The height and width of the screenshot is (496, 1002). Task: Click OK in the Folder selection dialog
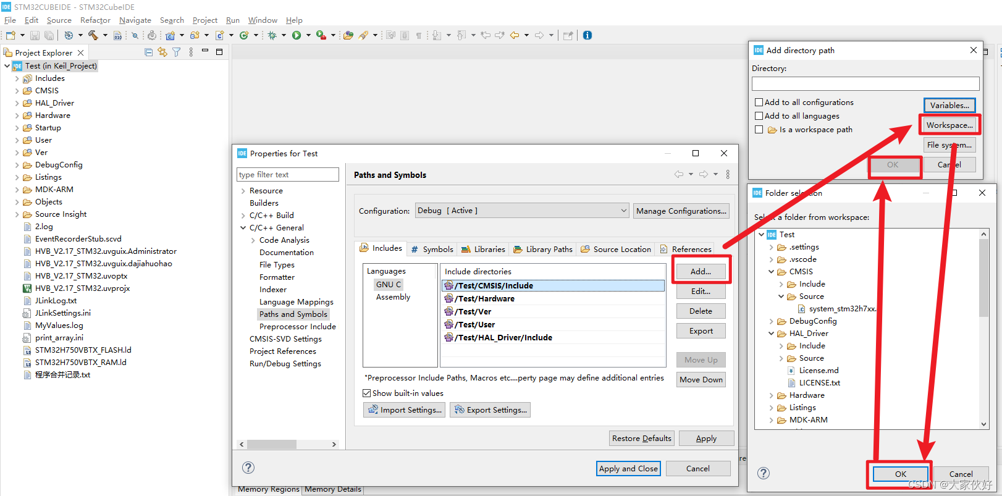click(x=901, y=474)
